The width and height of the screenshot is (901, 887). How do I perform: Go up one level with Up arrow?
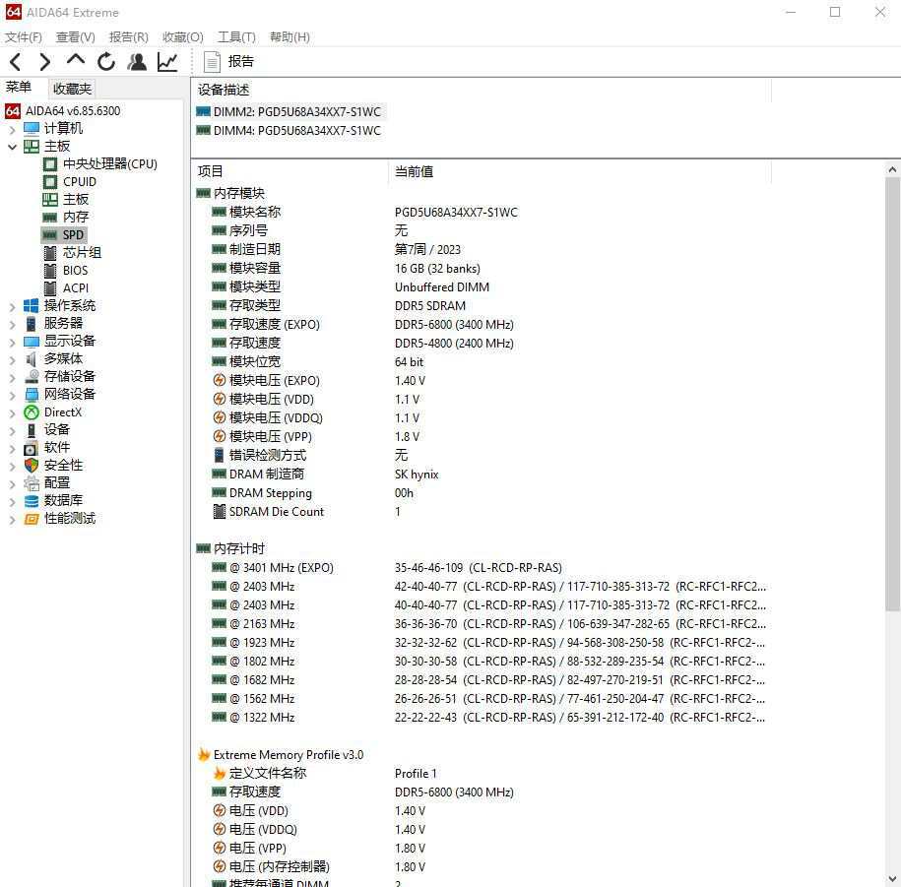pos(75,60)
